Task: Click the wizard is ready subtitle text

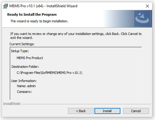Action: click(39, 21)
